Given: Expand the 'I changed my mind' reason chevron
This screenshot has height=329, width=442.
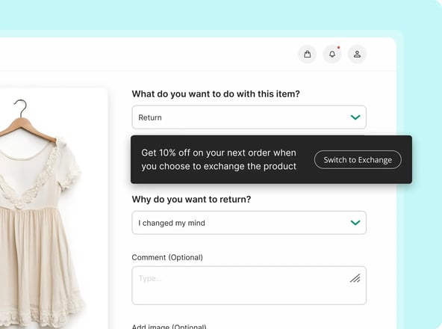Looking at the screenshot, I should click(x=355, y=223).
